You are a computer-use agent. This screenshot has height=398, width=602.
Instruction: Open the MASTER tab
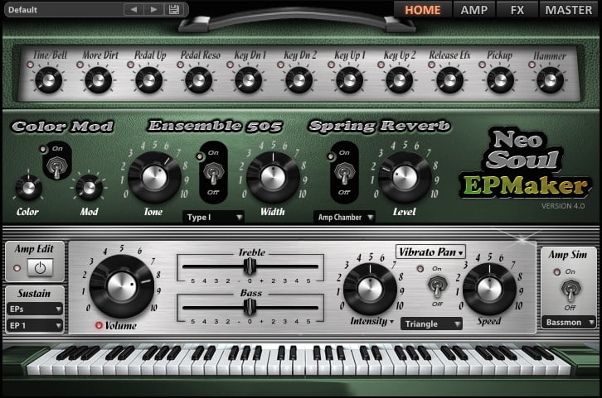(x=568, y=9)
